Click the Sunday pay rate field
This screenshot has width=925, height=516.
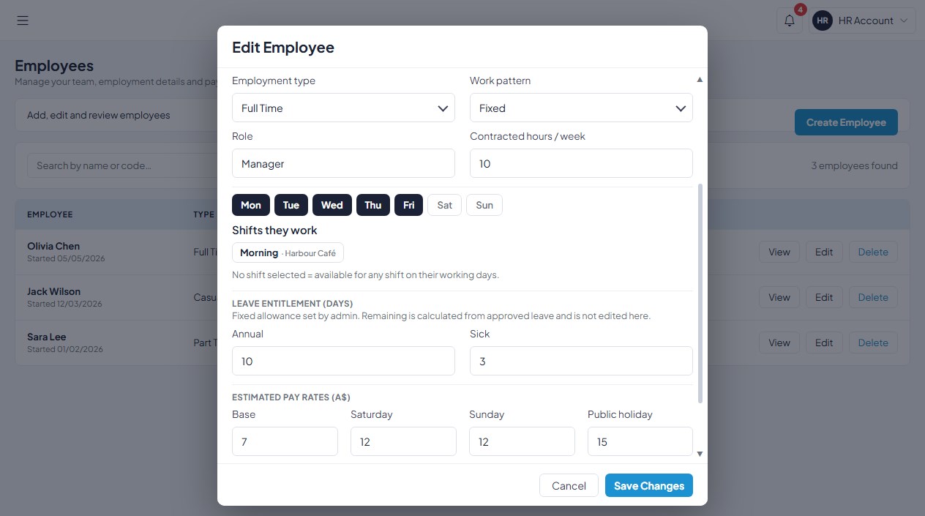(x=522, y=441)
